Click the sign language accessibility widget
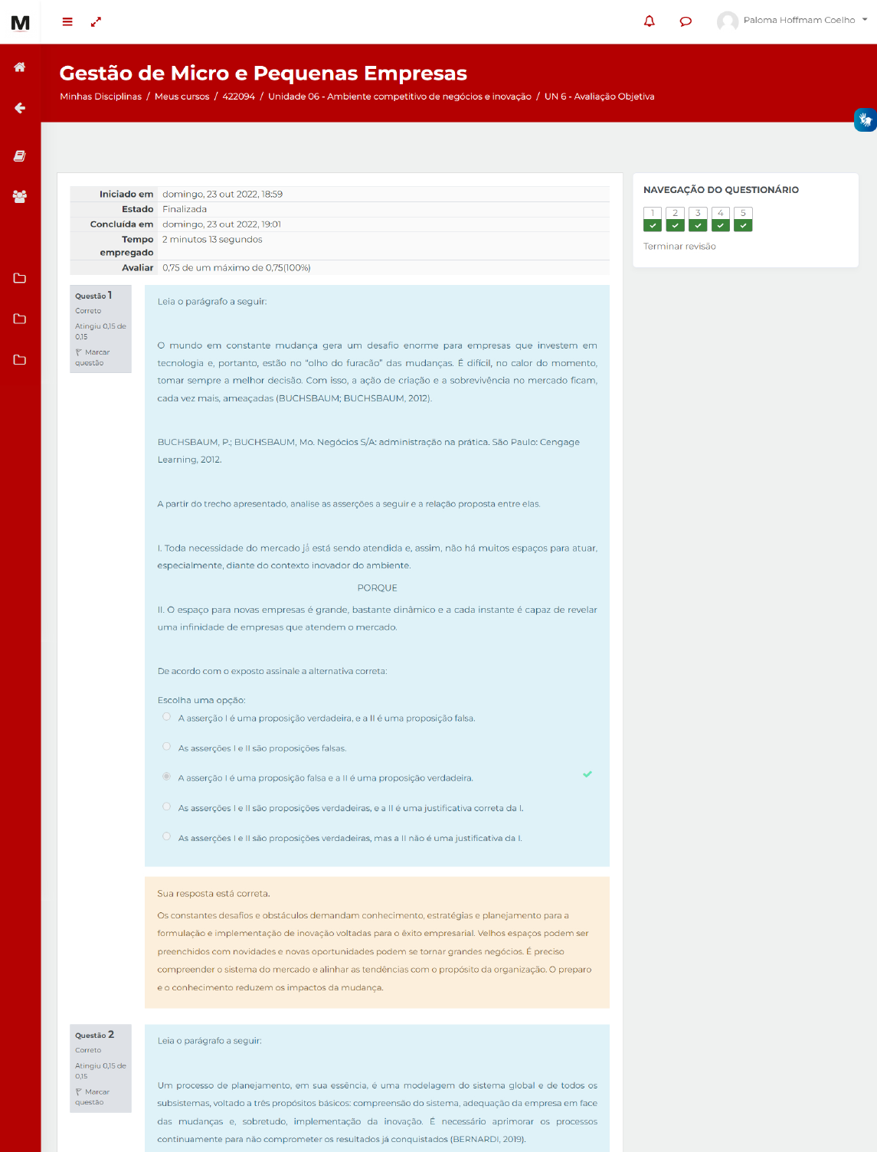 [866, 120]
